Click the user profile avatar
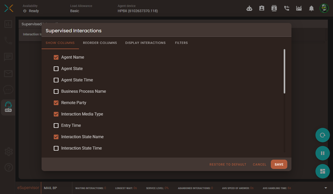The image size is (333, 194). [x=324, y=9]
